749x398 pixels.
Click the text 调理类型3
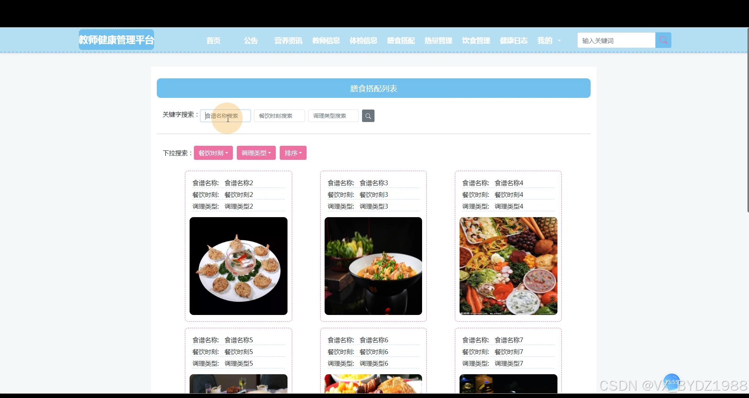(x=374, y=206)
